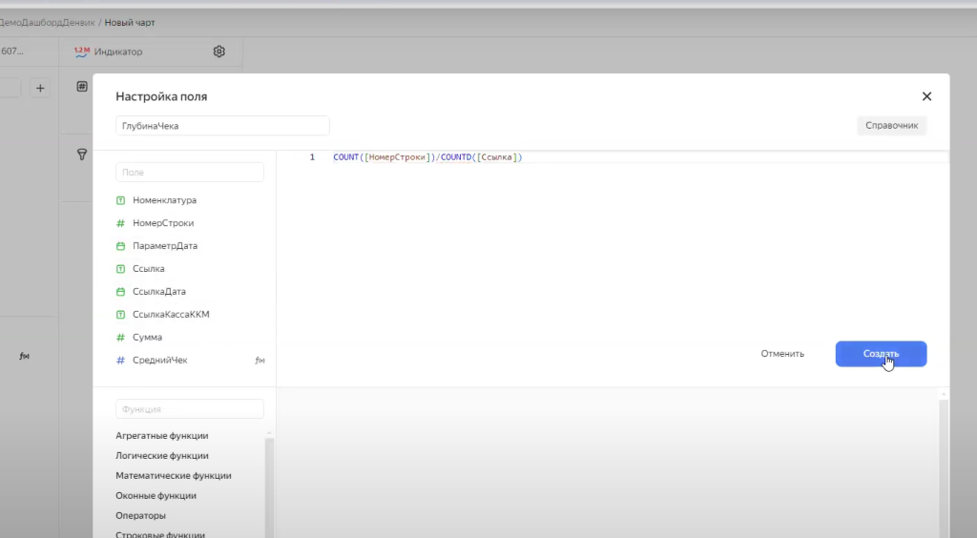The width and height of the screenshot is (977, 538).
Task: Click the Индикатор chart type icon
Action: (81, 52)
